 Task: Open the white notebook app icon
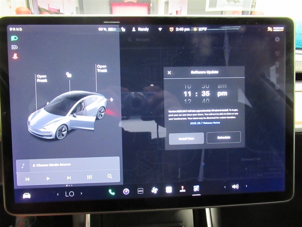click(169, 190)
